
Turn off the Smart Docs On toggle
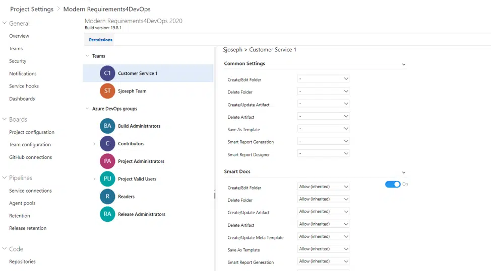393,185
